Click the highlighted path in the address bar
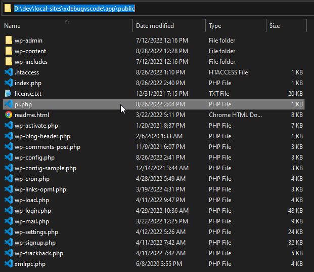The width and height of the screenshot is (314, 272). point(74,9)
